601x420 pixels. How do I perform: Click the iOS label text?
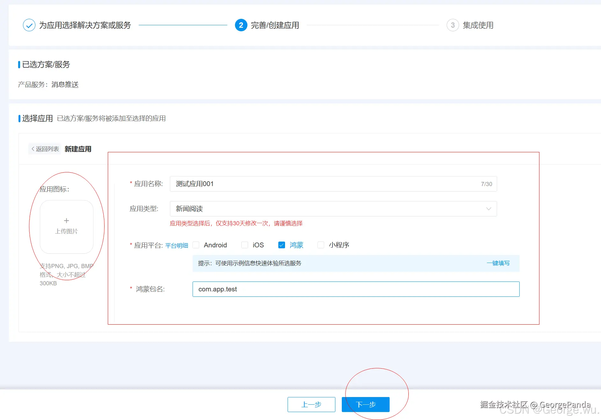coord(258,245)
